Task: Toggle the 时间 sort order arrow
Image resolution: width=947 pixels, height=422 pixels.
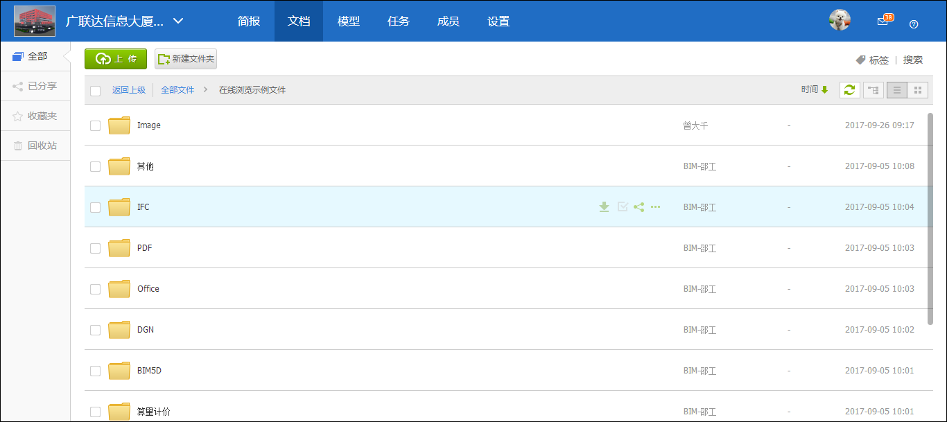Action: (824, 89)
